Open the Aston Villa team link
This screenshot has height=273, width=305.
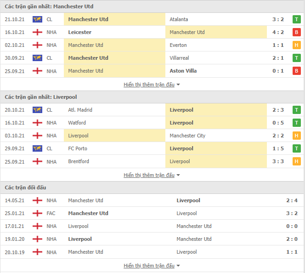[183, 71]
